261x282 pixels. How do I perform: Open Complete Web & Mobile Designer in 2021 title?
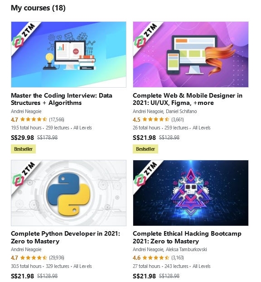click(x=188, y=99)
